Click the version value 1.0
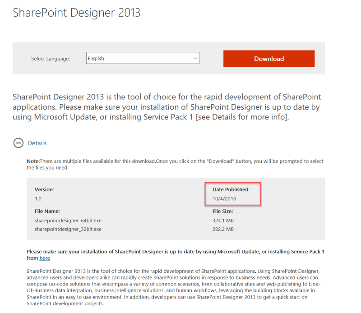The width and height of the screenshot is (361, 313). click(38, 198)
